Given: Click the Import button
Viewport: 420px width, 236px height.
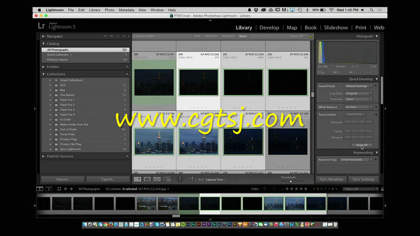Looking at the screenshot, I should point(62,179).
